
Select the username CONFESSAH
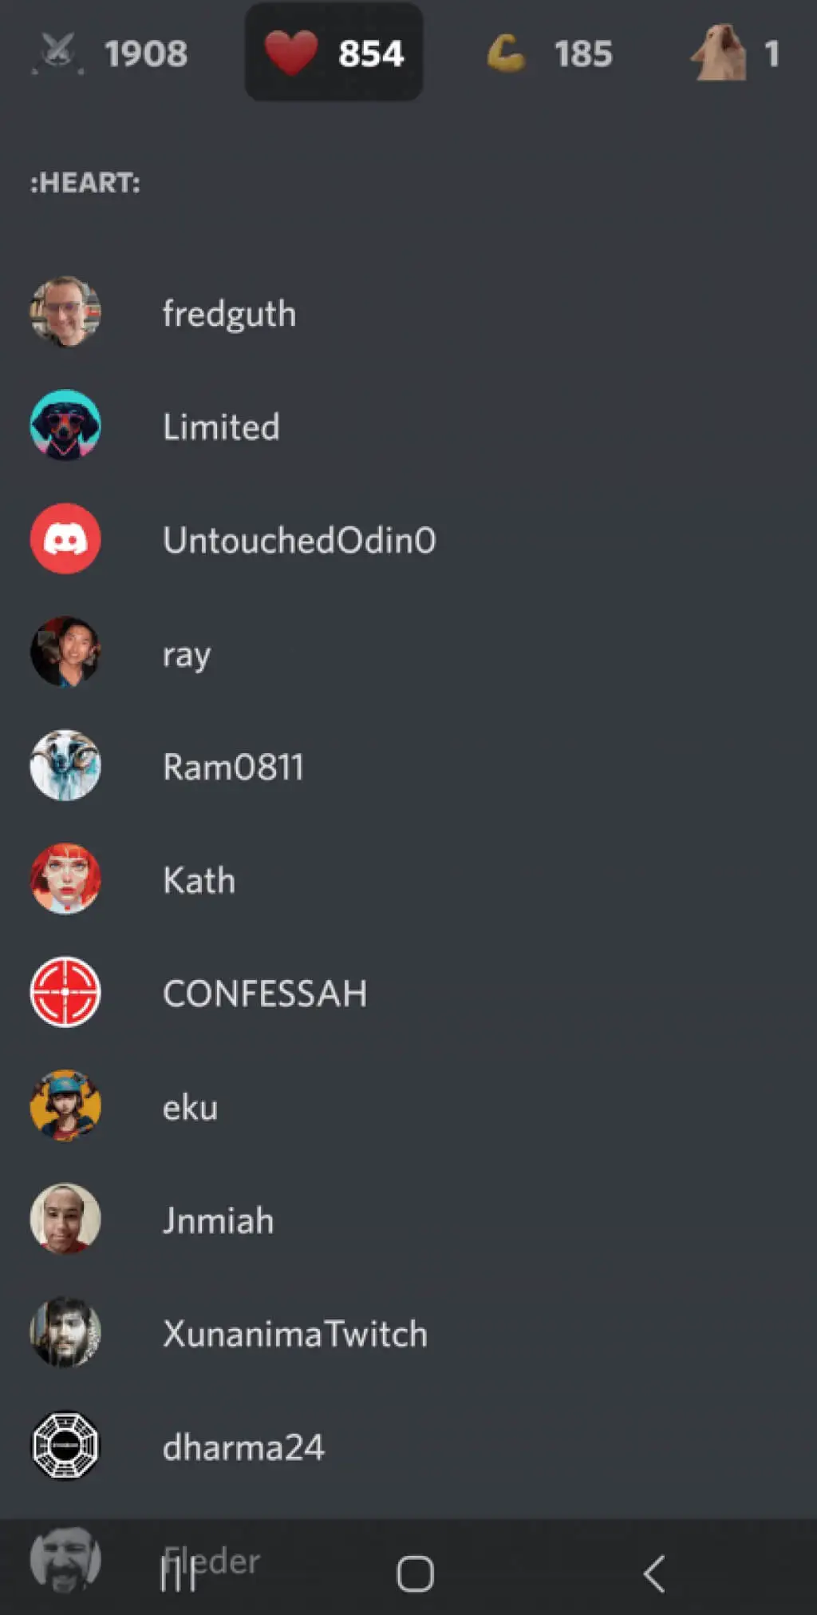pos(265,994)
